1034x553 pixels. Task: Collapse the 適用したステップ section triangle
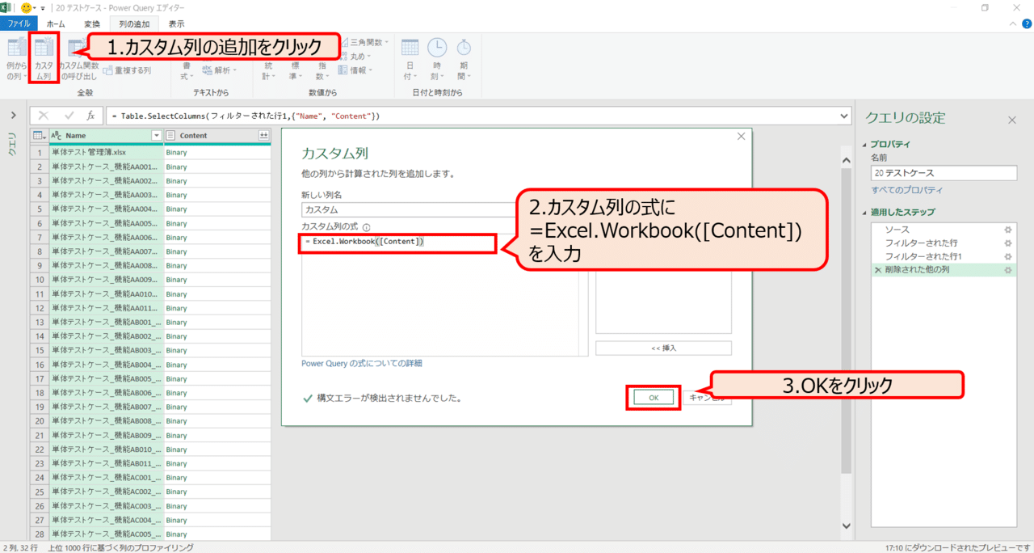coord(865,212)
